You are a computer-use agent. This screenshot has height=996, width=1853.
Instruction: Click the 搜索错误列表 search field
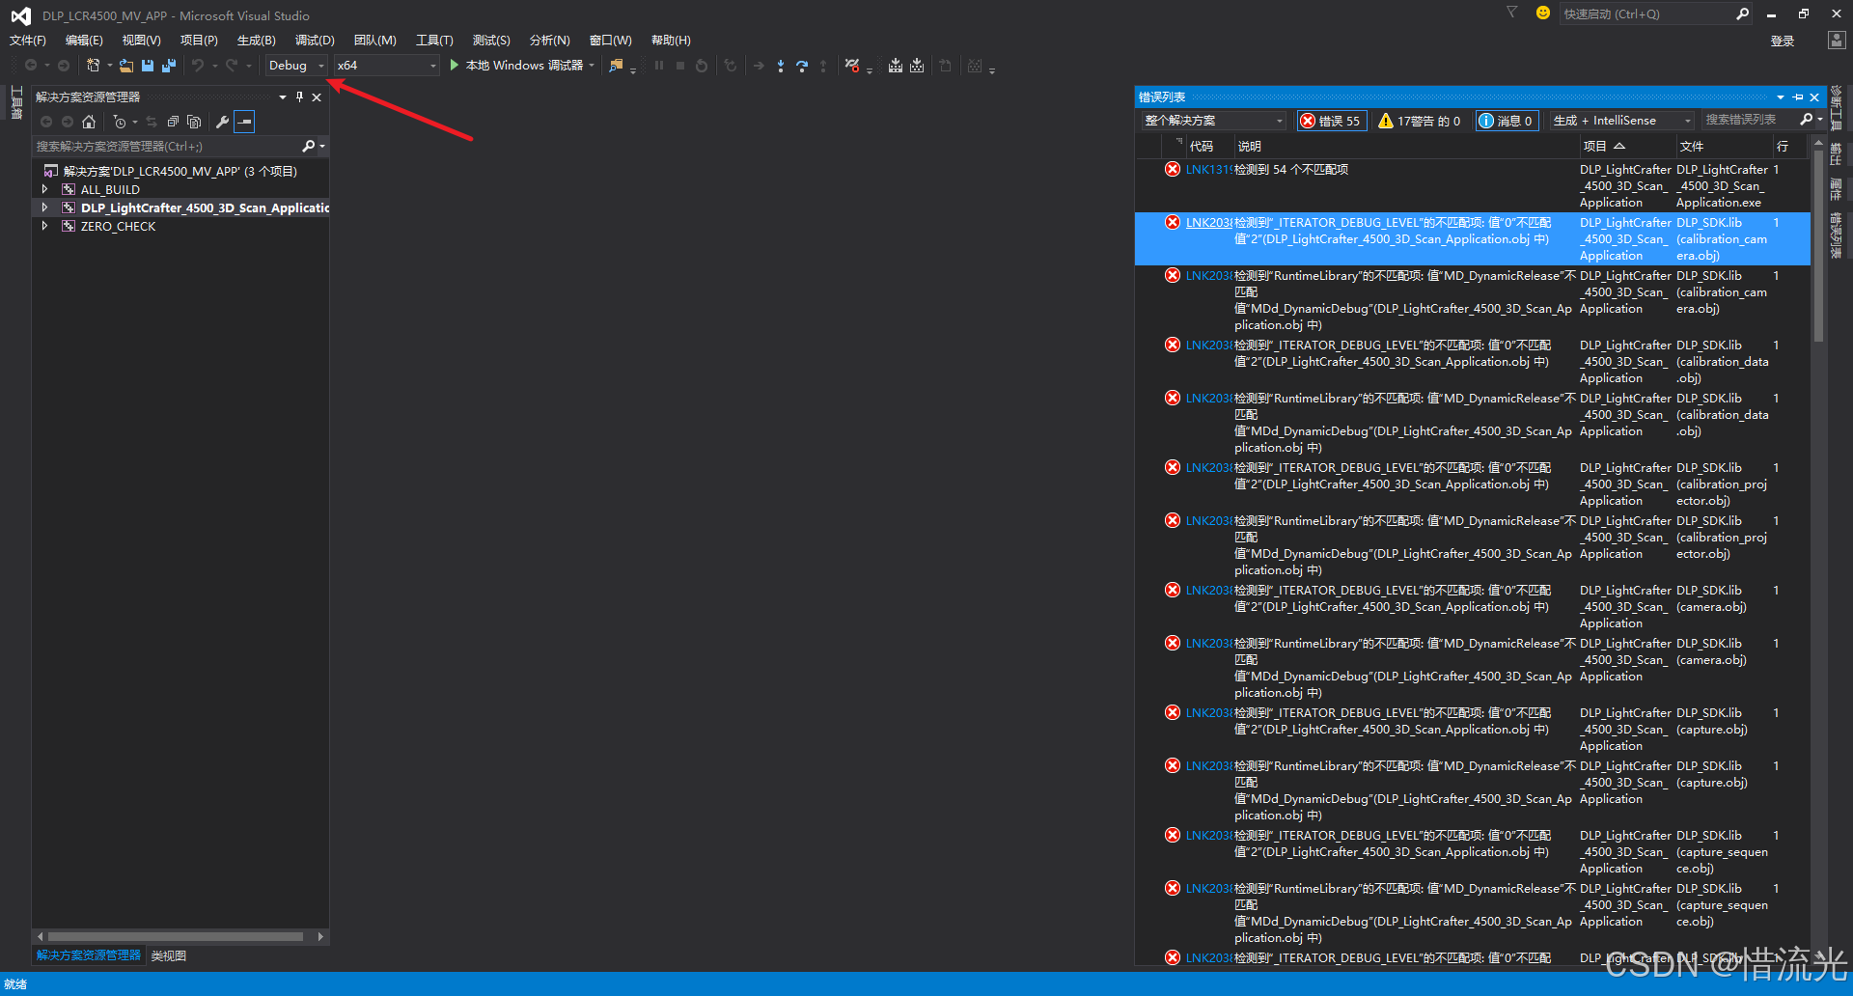1749,120
